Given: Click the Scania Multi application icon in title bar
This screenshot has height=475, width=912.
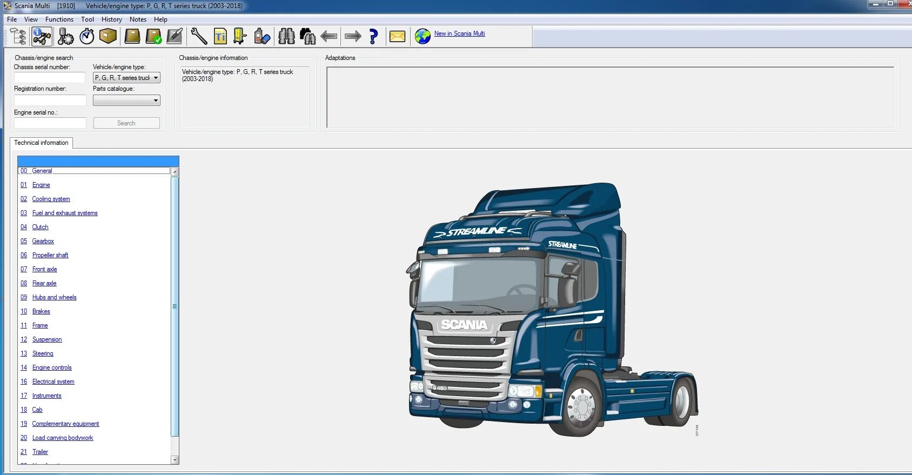Looking at the screenshot, I should click(7, 5).
